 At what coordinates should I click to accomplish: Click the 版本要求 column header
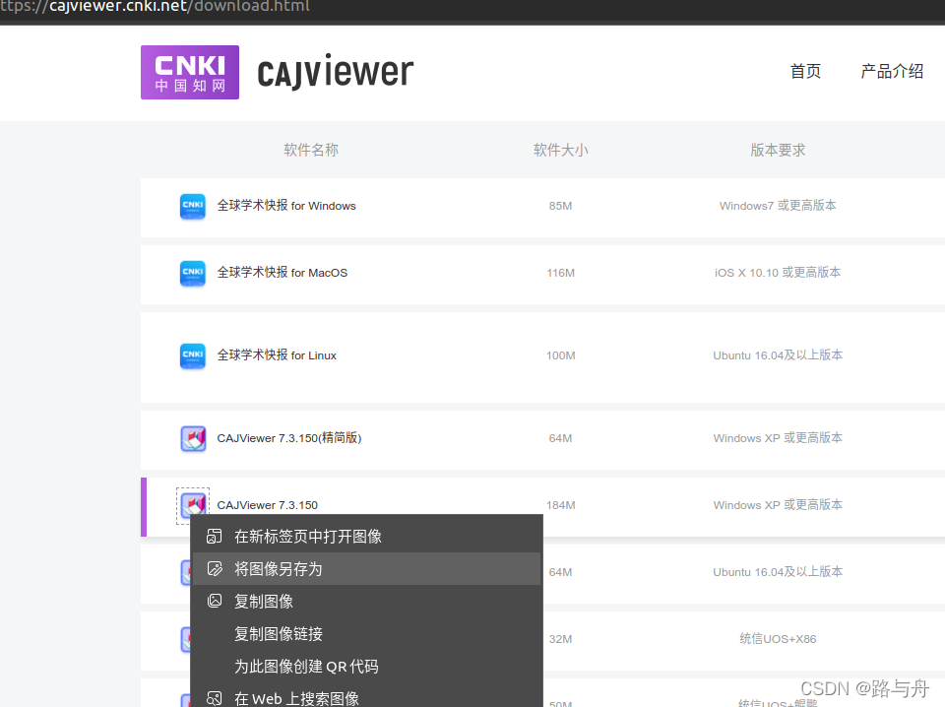click(778, 150)
